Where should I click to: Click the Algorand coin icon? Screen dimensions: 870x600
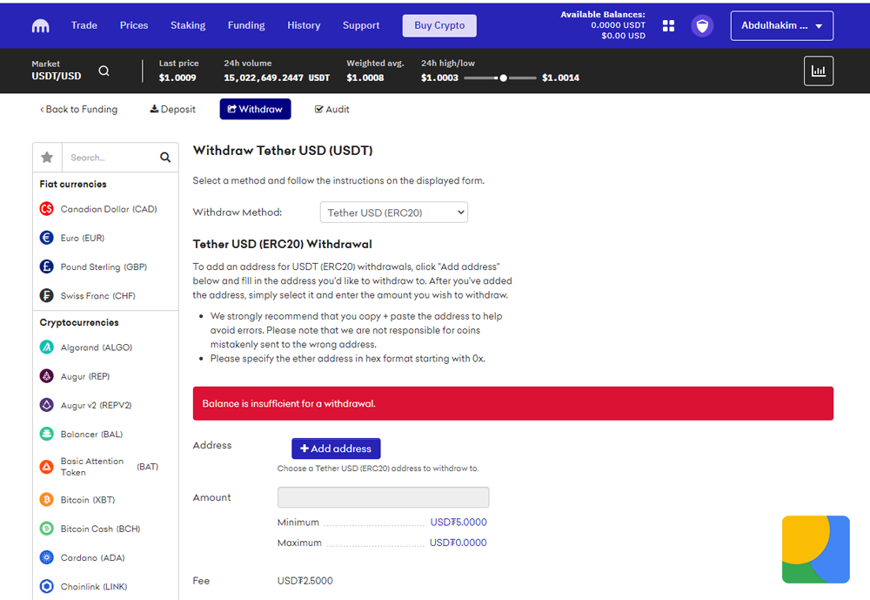47,347
